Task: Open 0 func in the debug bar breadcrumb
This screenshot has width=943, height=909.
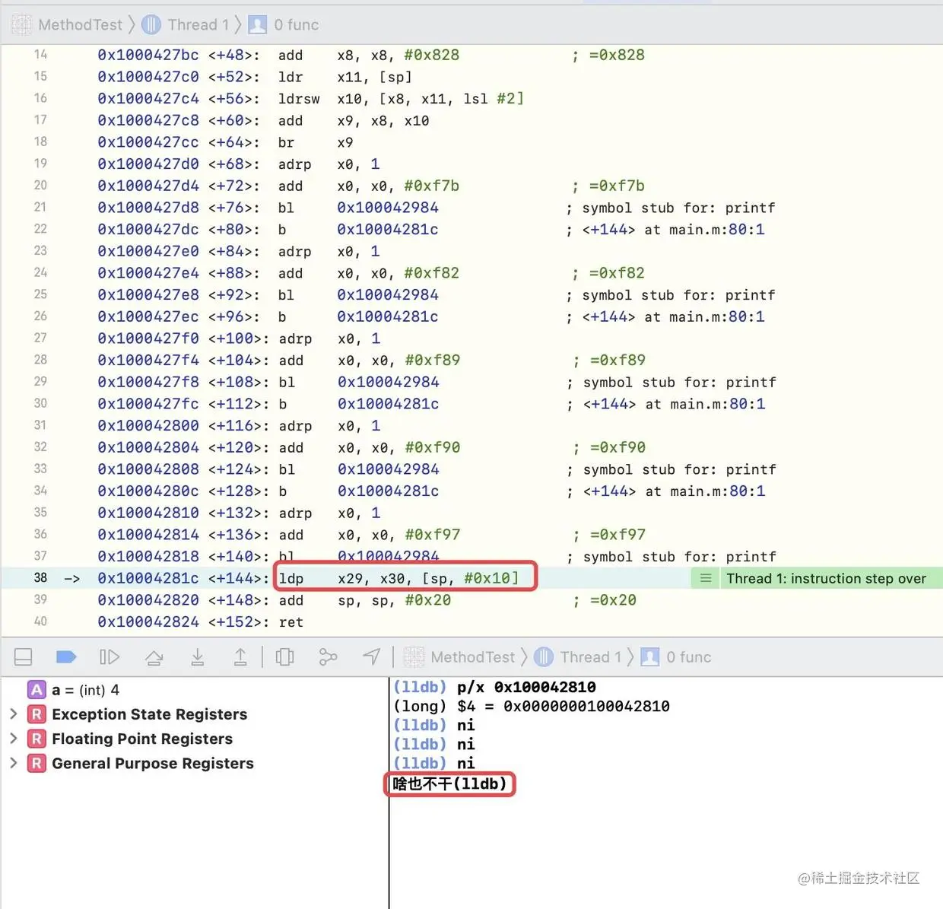Action: tap(688, 657)
